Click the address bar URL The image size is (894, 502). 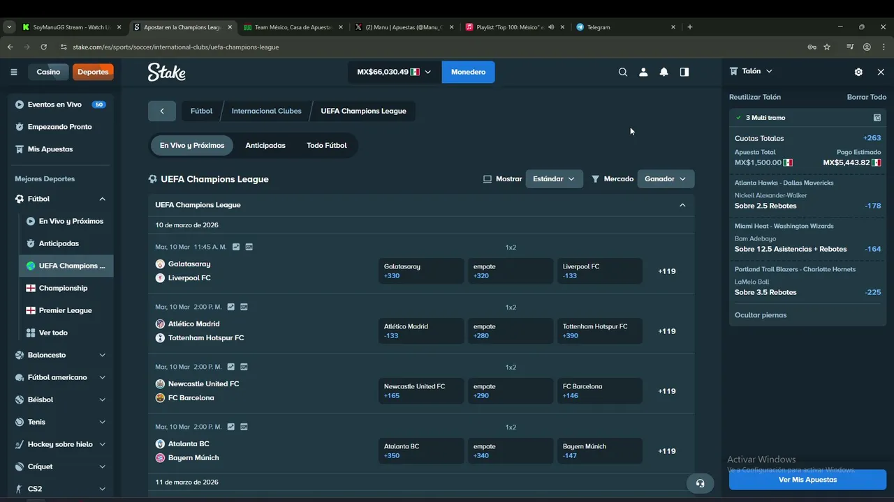[x=175, y=47]
